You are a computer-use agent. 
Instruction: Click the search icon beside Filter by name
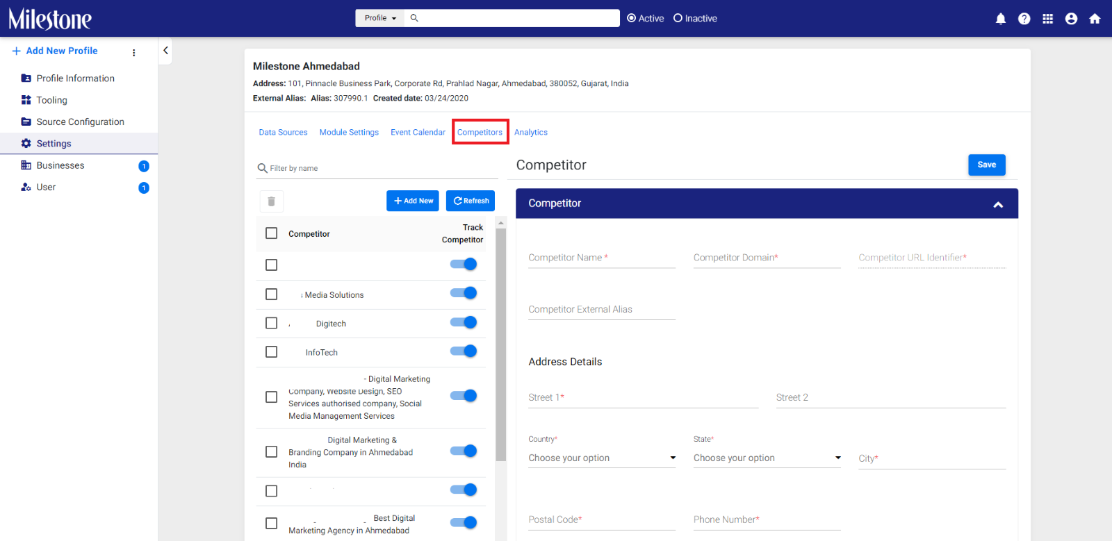click(263, 168)
